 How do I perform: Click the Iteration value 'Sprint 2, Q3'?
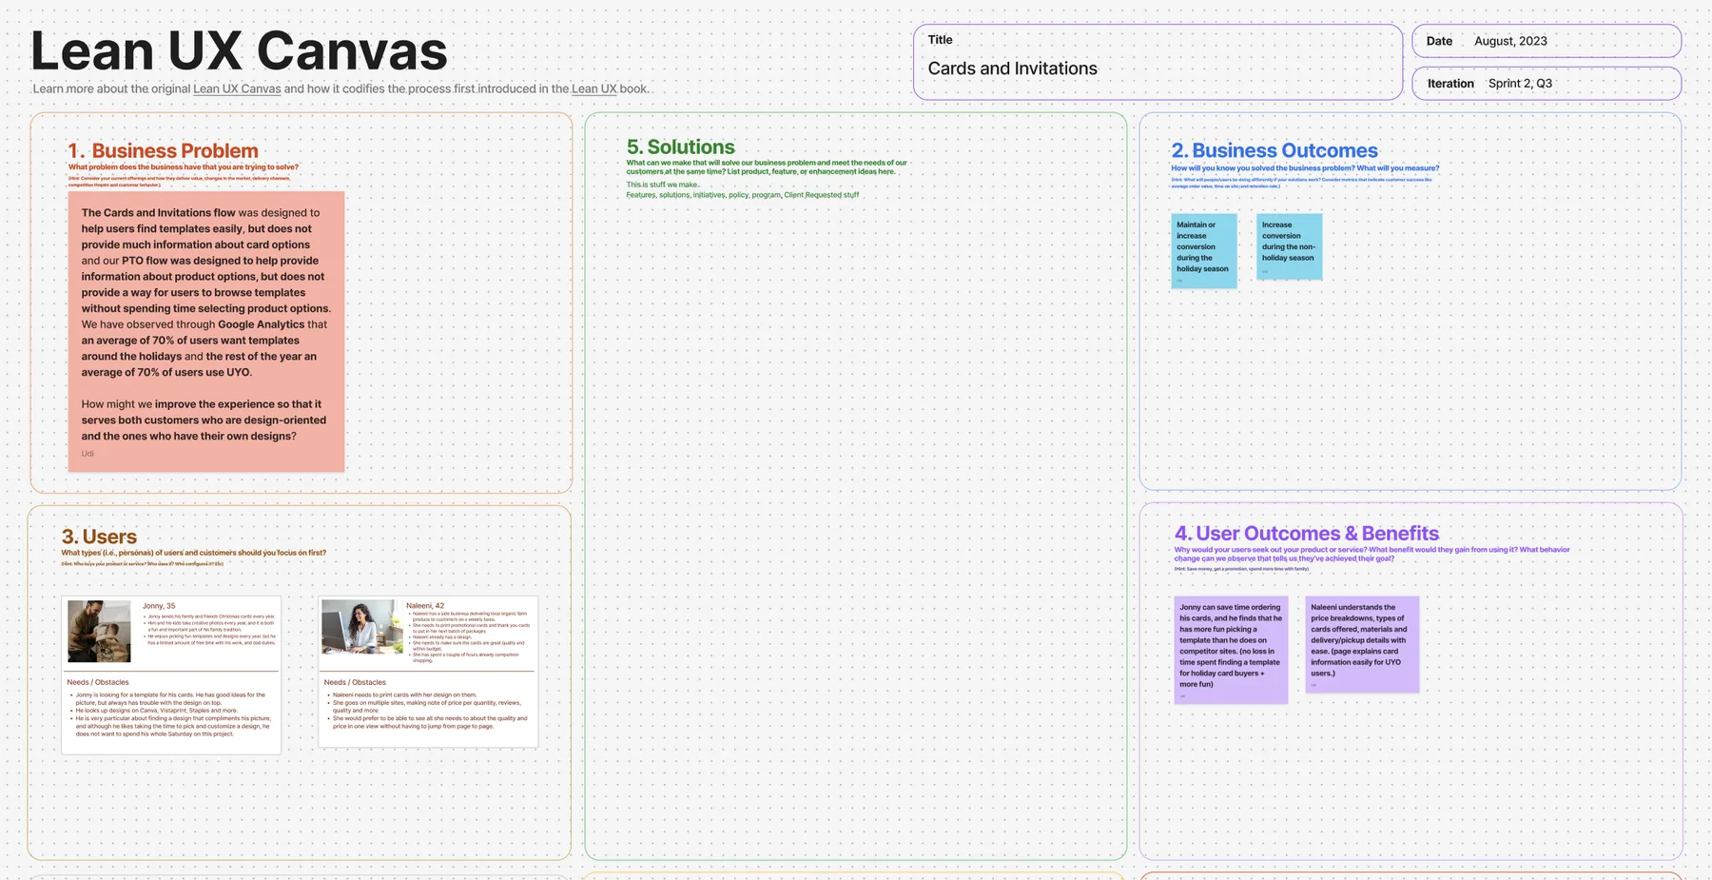1520,83
